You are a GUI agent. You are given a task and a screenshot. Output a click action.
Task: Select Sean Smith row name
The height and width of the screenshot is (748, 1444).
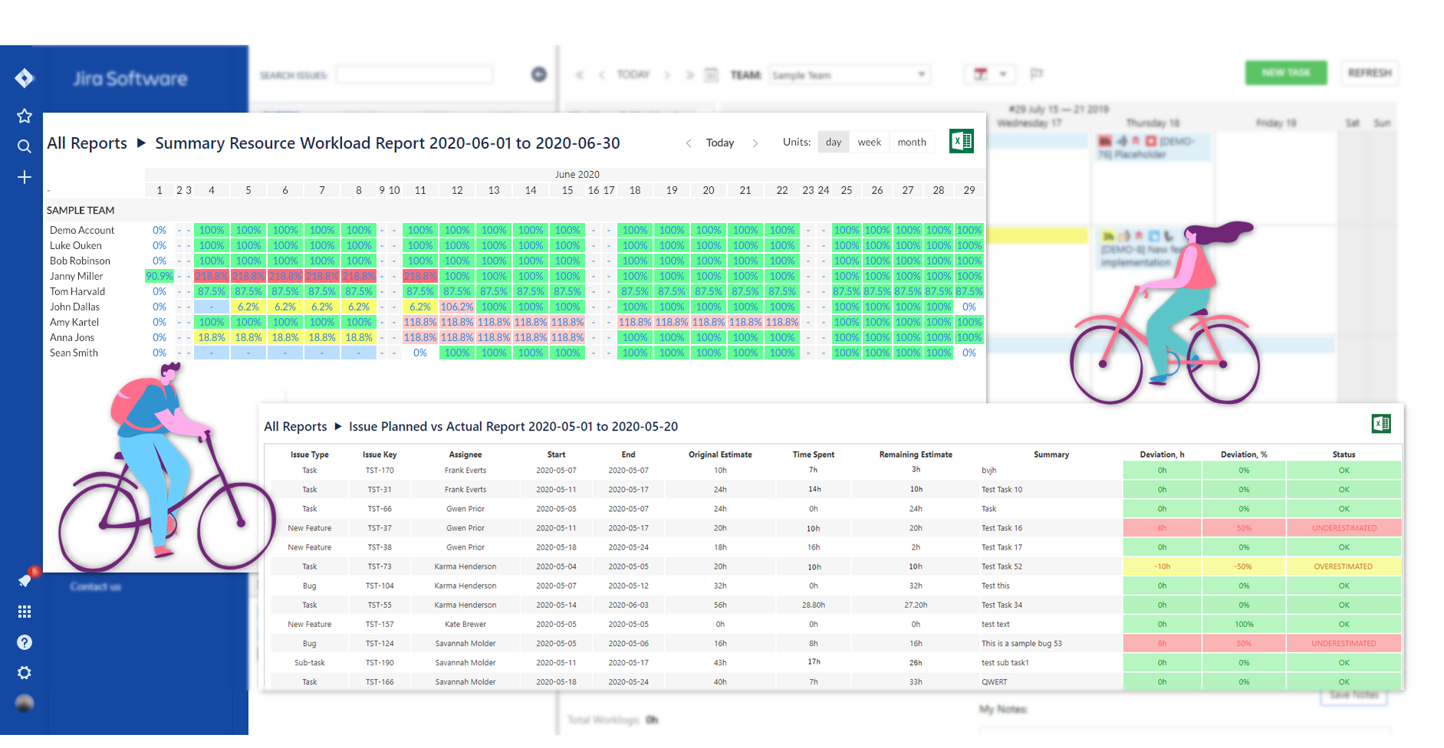pos(74,353)
